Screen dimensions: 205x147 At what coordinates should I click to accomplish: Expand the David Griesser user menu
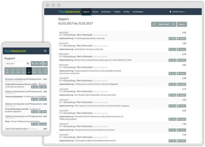pos(177,12)
